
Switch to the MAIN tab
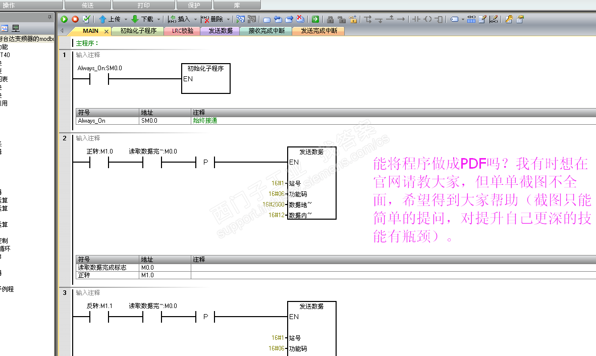coord(90,31)
